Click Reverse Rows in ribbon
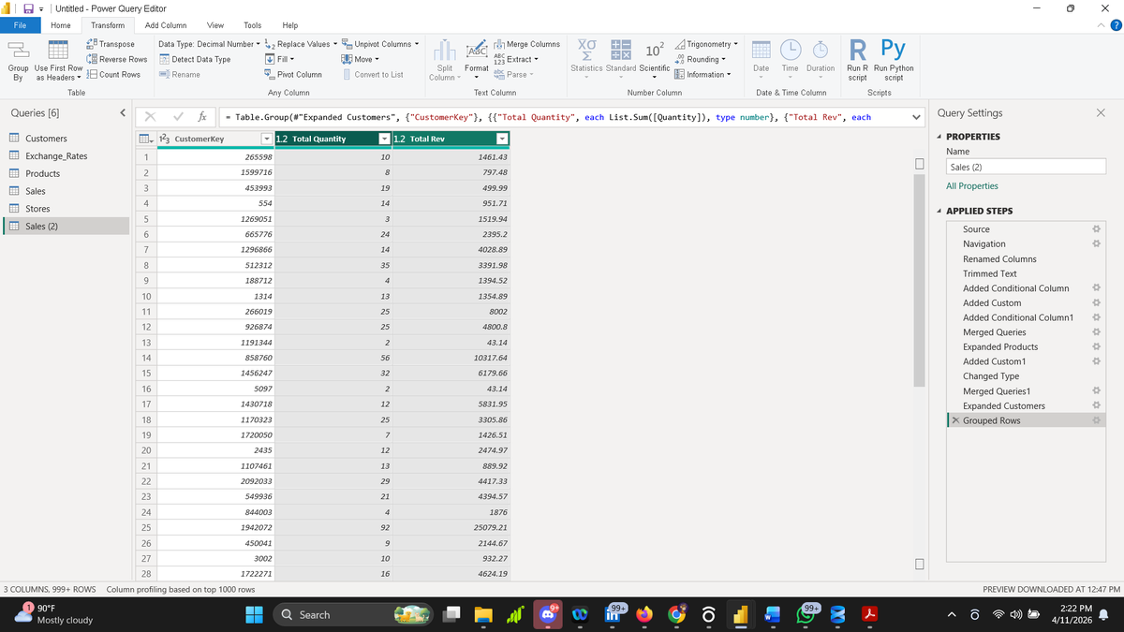This screenshot has width=1124, height=632. pos(116,59)
